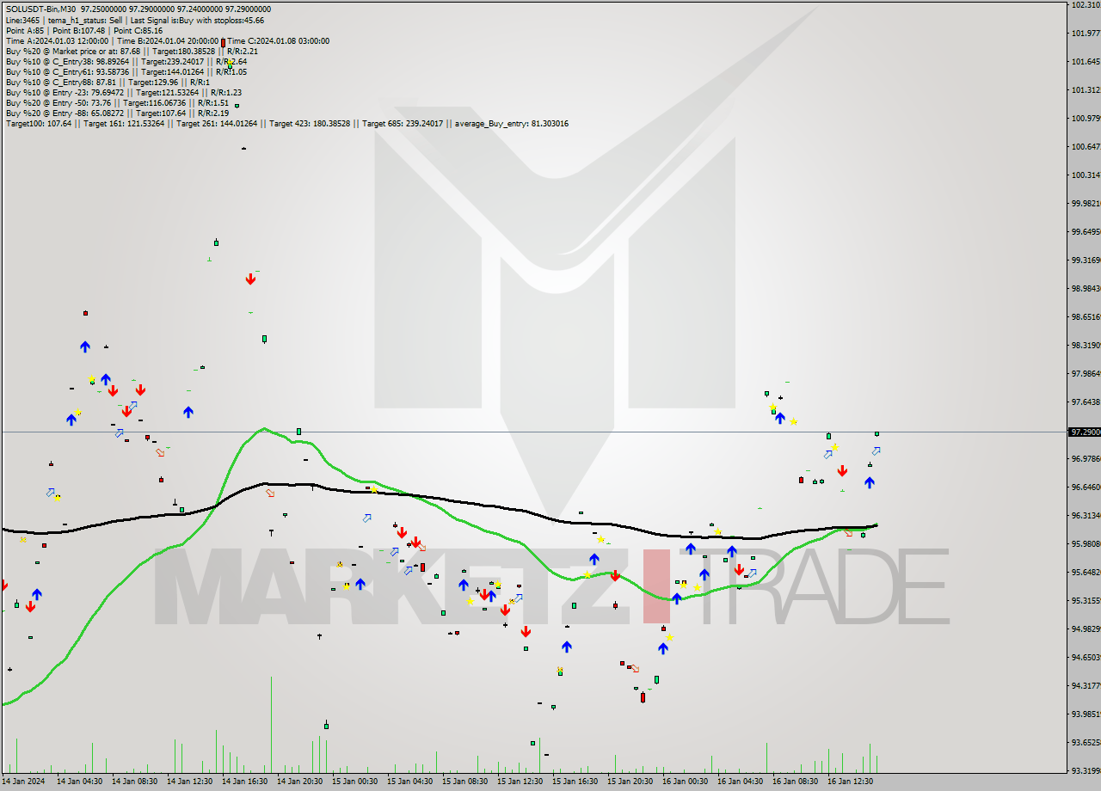
Task: Select the 'Buy %20 @ Market price' line
Action: point(132,51)
